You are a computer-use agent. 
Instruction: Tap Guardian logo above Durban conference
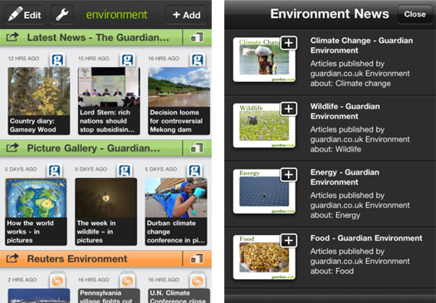tap(194, 171)
